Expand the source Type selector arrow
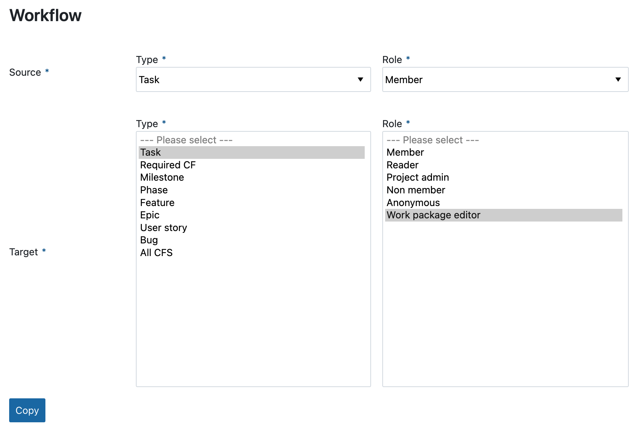The height and width of the screenshot is (448, 640). [360, 80]
